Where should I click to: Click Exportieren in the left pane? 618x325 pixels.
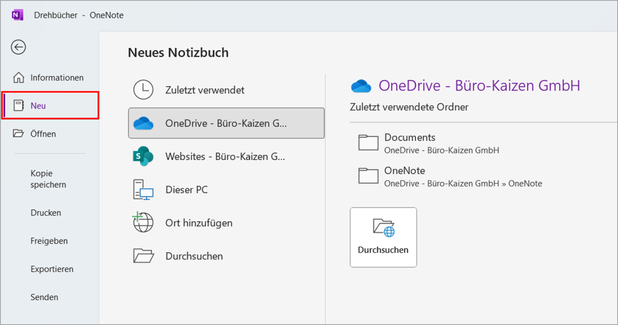[x=52, y=269]
